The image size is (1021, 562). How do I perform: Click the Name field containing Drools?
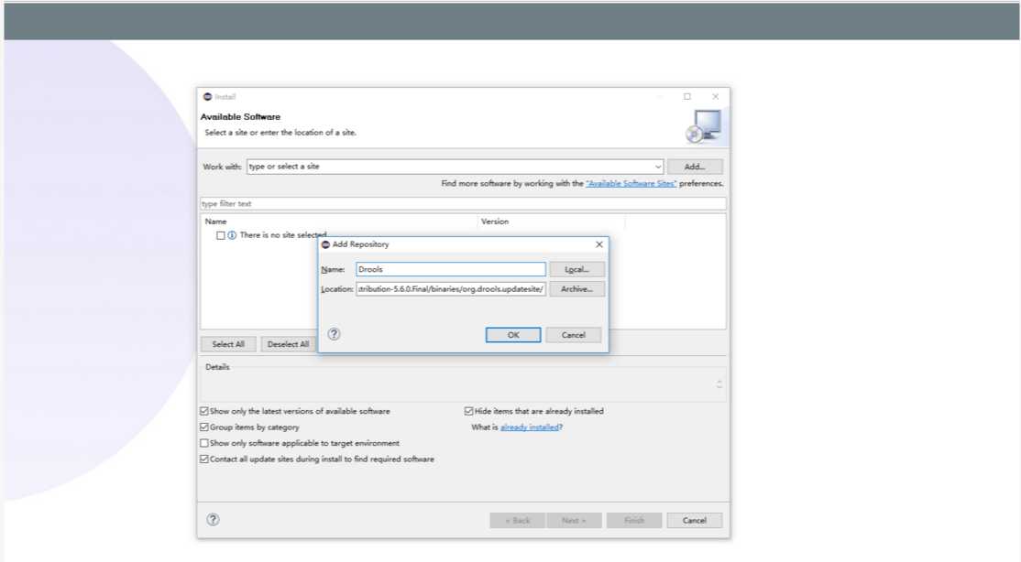pos(451,269)
